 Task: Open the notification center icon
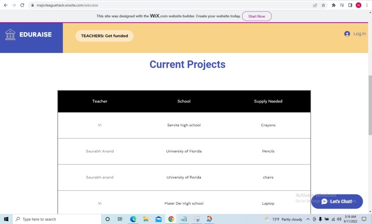364,219
